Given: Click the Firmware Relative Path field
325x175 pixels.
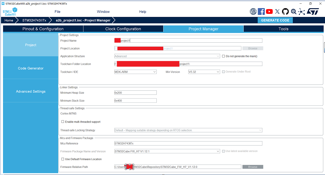Looking at the screenshot, I should [x=178, y=167].
